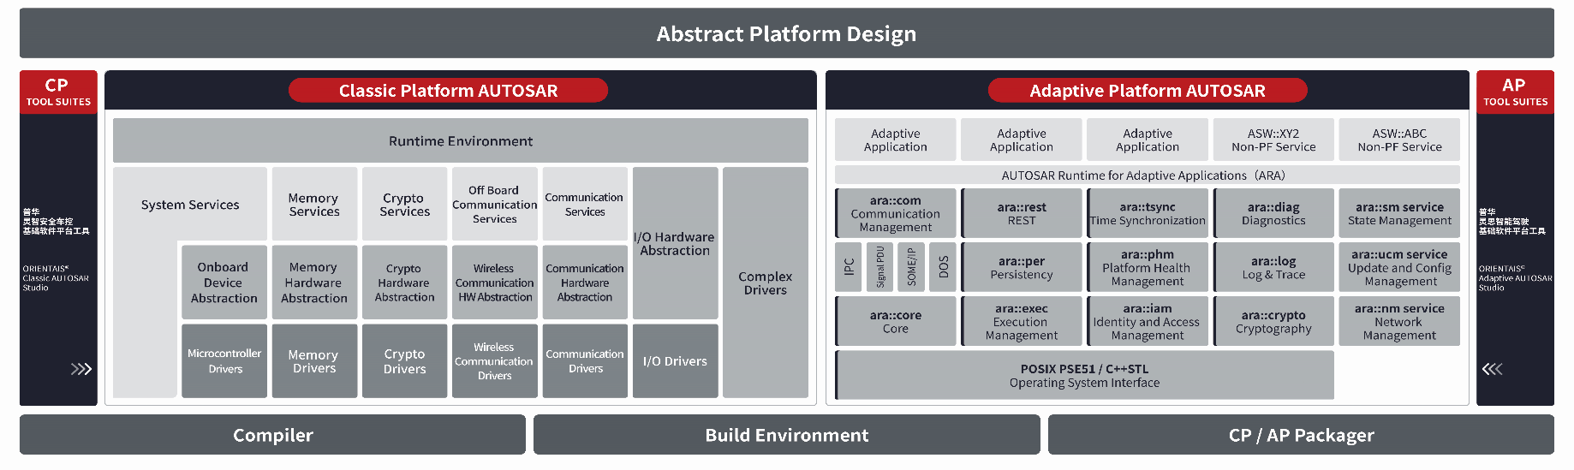Expand the AP Tool Suites chevron arrows
The width and height of the screenshot is (1574, 470).
tap(1492, 369)
